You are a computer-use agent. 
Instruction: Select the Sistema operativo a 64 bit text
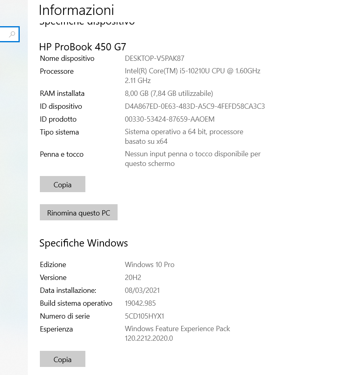tap(184, 136)
